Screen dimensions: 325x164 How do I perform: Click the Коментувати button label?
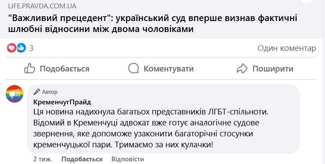(x=169, y=69)
